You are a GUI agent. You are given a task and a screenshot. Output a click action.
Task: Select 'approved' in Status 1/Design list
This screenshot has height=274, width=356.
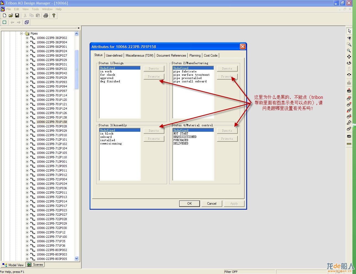click(107, 78)
